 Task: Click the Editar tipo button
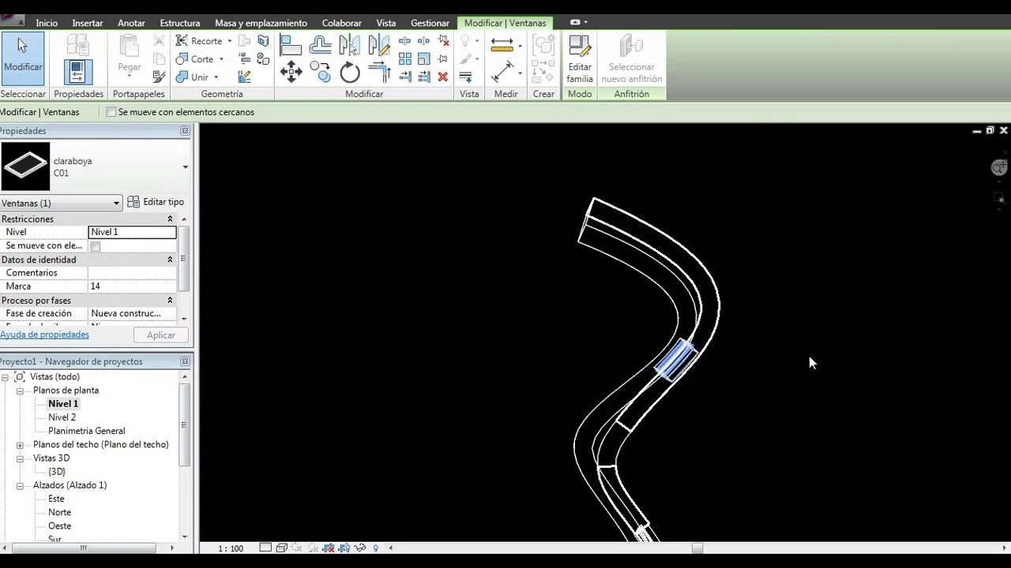pos(156,202)
